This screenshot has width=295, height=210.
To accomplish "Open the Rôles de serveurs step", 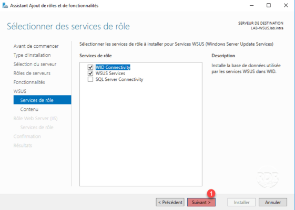I will (x=32, y=73).
